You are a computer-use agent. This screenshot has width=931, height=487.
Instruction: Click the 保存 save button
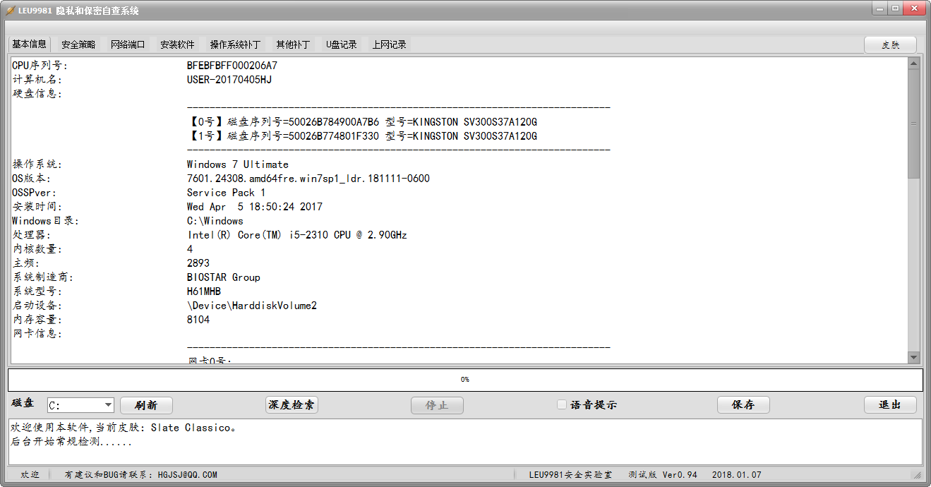point(743,405)
